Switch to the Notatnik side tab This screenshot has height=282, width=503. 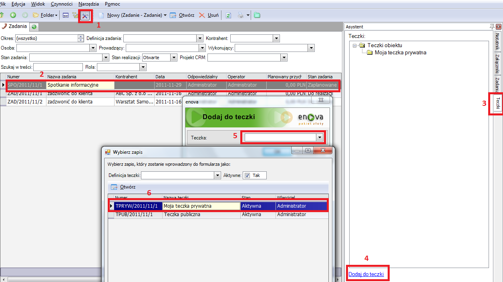[497, 42]
